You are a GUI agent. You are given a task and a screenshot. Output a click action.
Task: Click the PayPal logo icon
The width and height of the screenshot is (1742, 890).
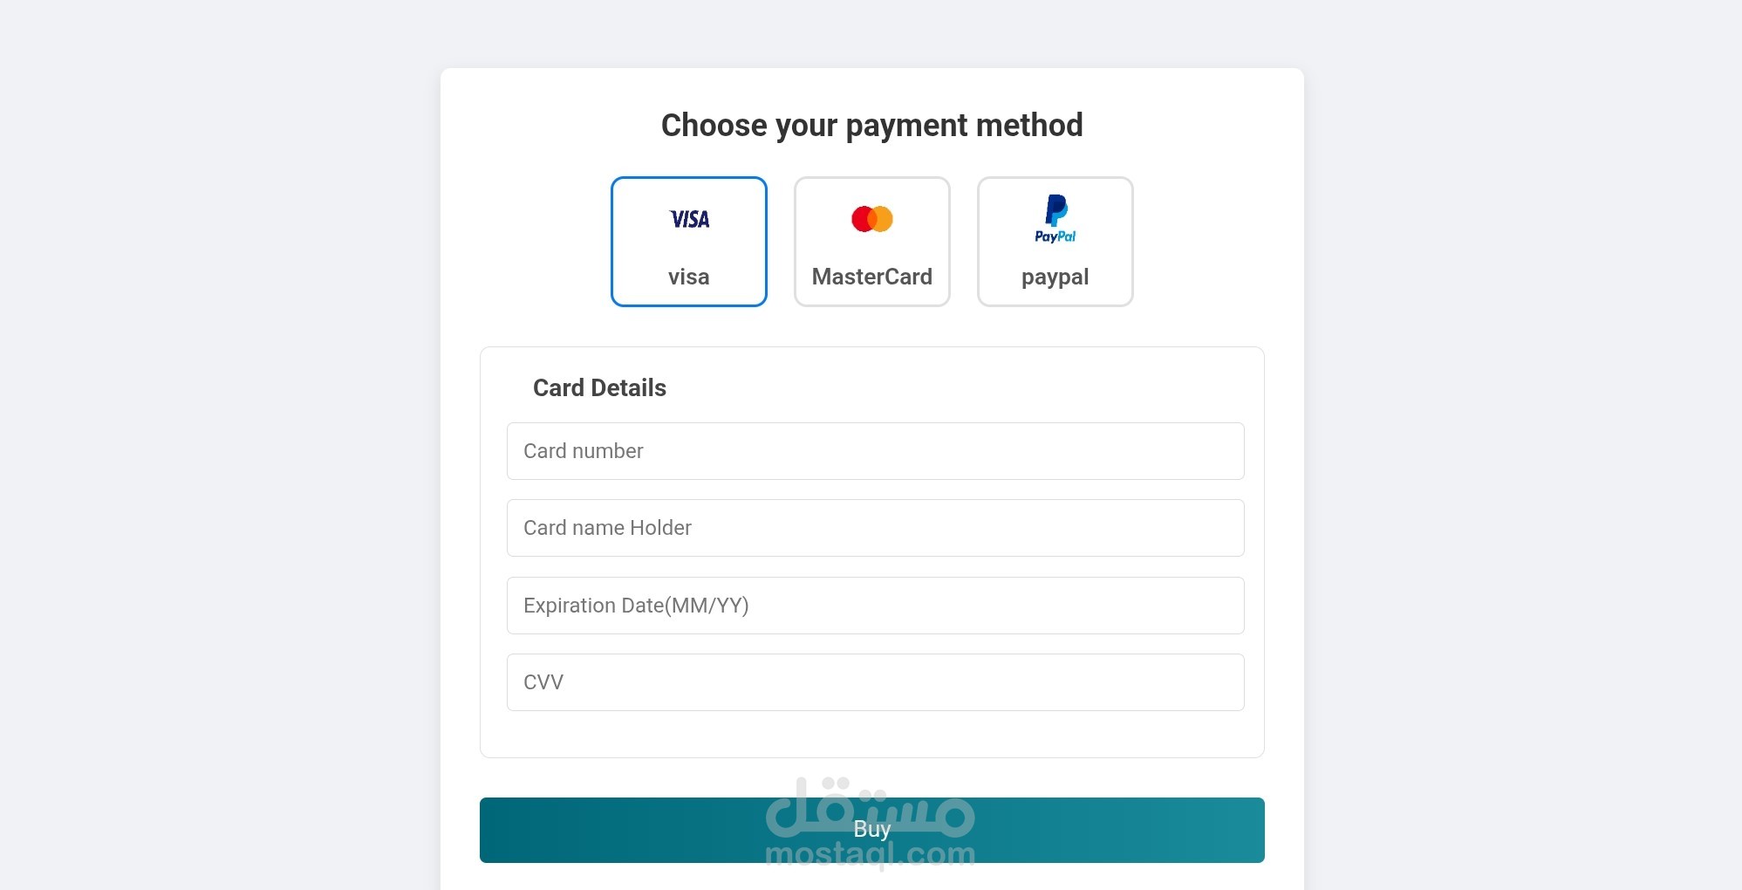tap(1055, 219)
